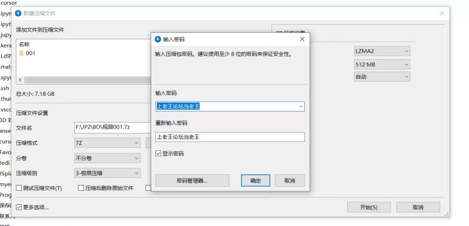This screenshot has width=469, height=226.
Task: Enable 测试压缩文件(T) checkbox
Action: tap(19, 188)
